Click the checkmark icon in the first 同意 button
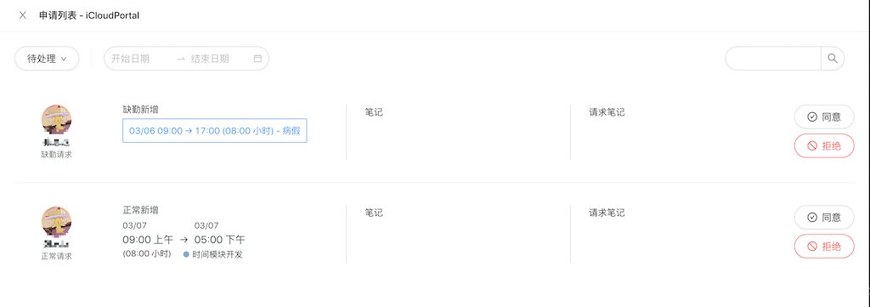This screenshot has width=870, height=307. (812, 117)
